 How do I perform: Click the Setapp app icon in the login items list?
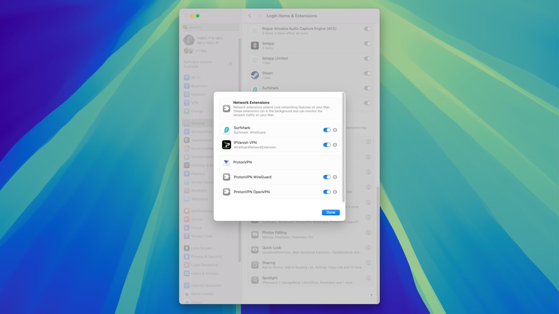pyautogui.click(x=255, y=46)
